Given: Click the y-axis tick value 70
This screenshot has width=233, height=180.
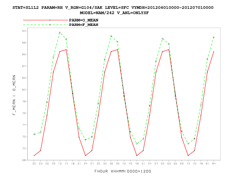Looking at the screenshot, I should tap(24, 148).
